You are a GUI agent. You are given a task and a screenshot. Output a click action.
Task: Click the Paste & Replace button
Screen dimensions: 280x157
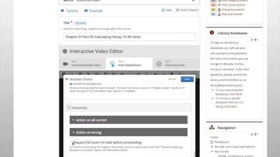coord(187,10)
